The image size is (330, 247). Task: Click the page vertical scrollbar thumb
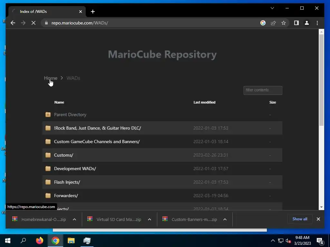[321, 80]
